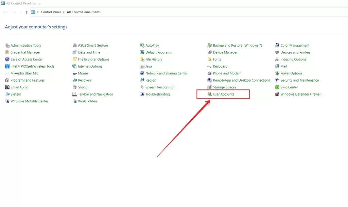Click the Speech Recognition microphone icon

(x=142, y=87)
